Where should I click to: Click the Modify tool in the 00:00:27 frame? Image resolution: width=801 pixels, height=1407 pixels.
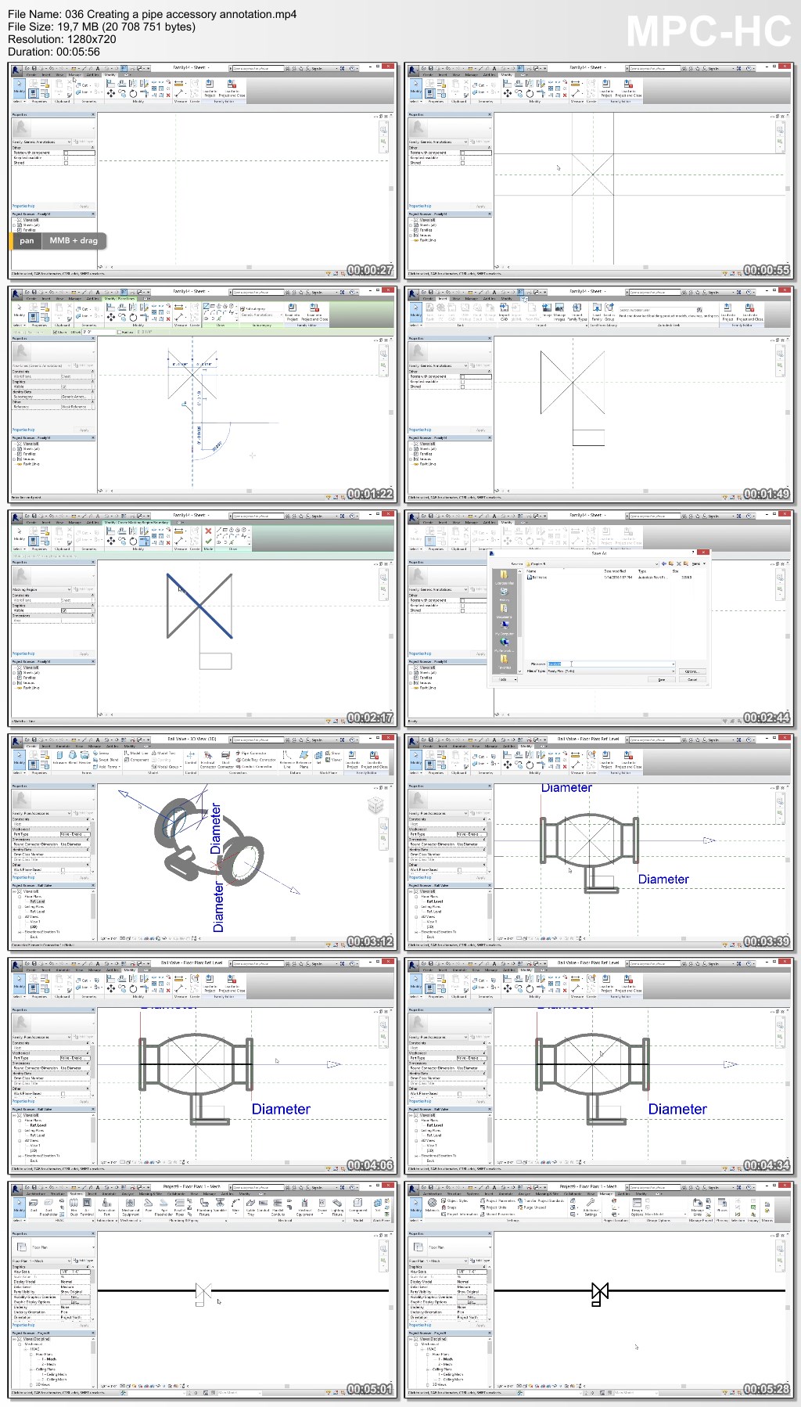[x=20, y=89]
